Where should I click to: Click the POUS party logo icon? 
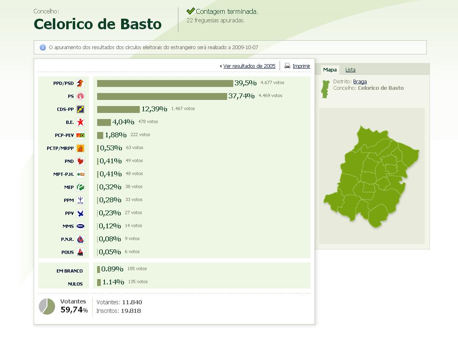(x=80, y=252)
